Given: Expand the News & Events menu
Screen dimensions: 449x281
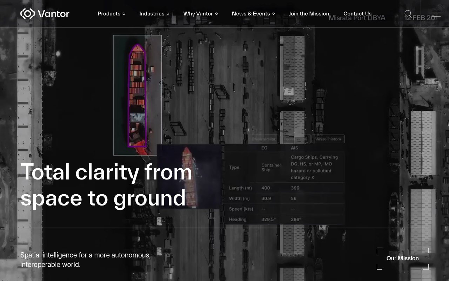Looking at the screenshot, I should pyautogui.click(x=253, y=14).
